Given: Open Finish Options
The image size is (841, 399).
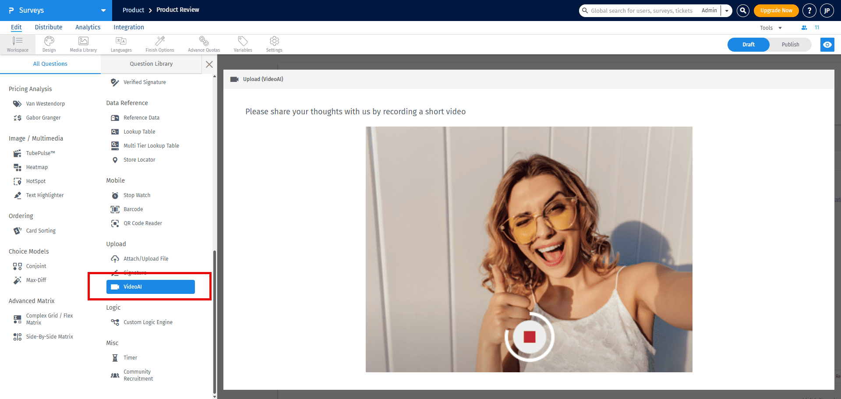Looking at the screenshot, I should (x=159, y=44).
